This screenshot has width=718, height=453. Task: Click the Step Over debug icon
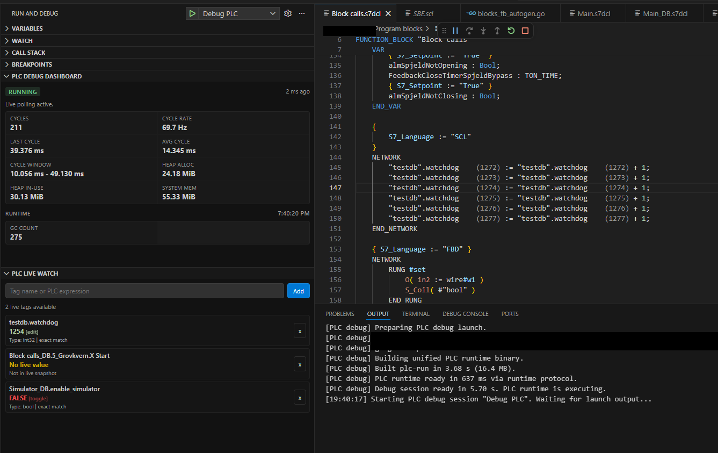pyautogui.click(x=469, y=31)
